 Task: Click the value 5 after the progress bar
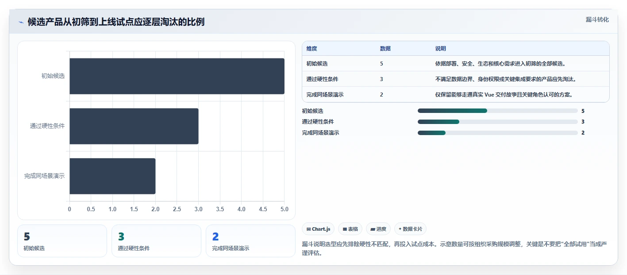coord(583,111)
